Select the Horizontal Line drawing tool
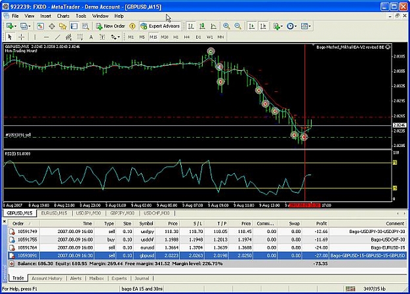 [x=47, y=37]
